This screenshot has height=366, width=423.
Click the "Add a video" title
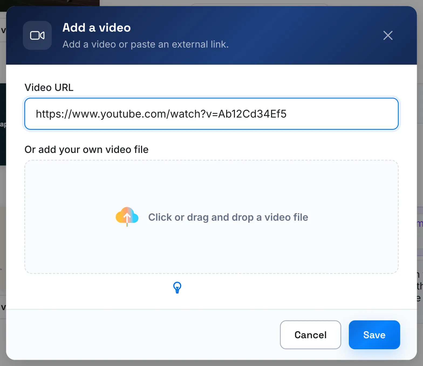point(97,28)
